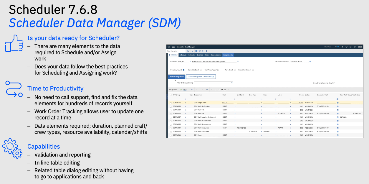Click the Validate Assignments button
The height and width of the screenshot is (184, 369).
click(177, 77)
